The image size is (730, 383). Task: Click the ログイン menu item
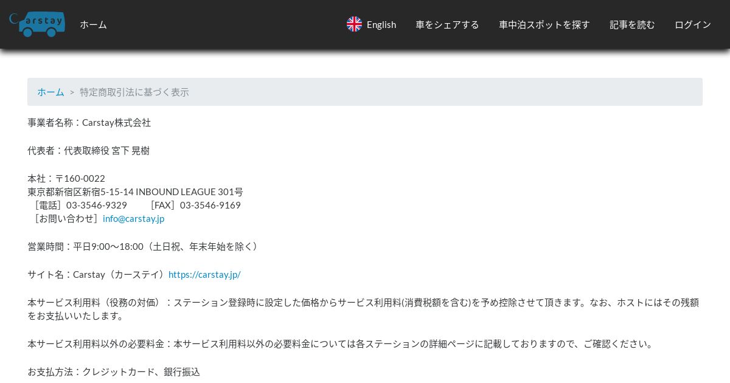tap(693, 24)
